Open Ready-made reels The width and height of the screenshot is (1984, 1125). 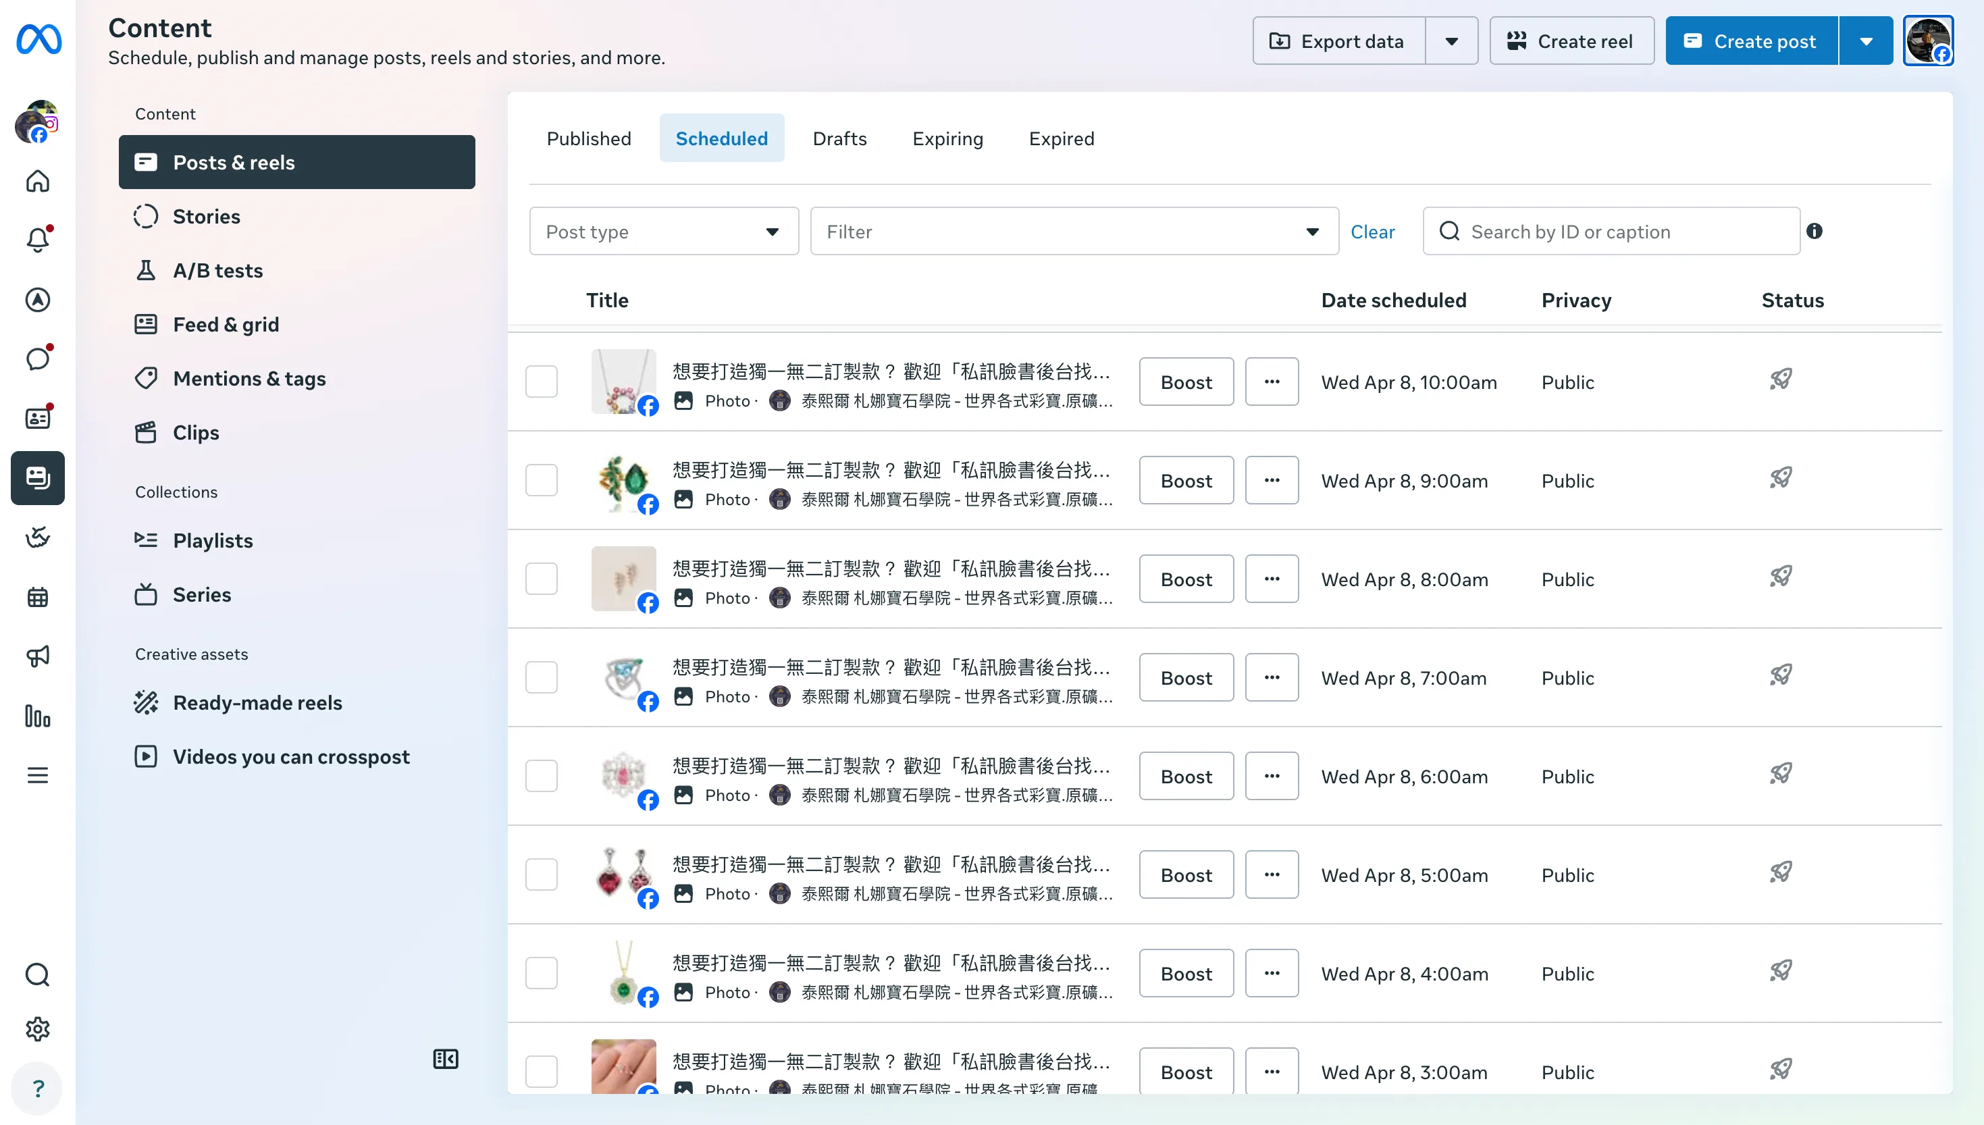pyautogui.click(x=296, y=703)
